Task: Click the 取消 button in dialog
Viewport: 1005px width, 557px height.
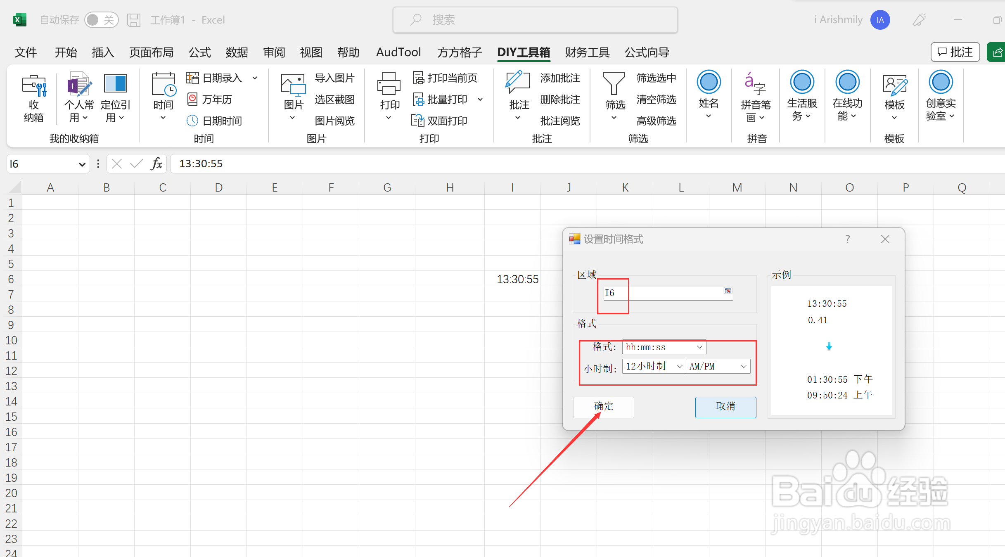Action: click(x=725, y=407)
